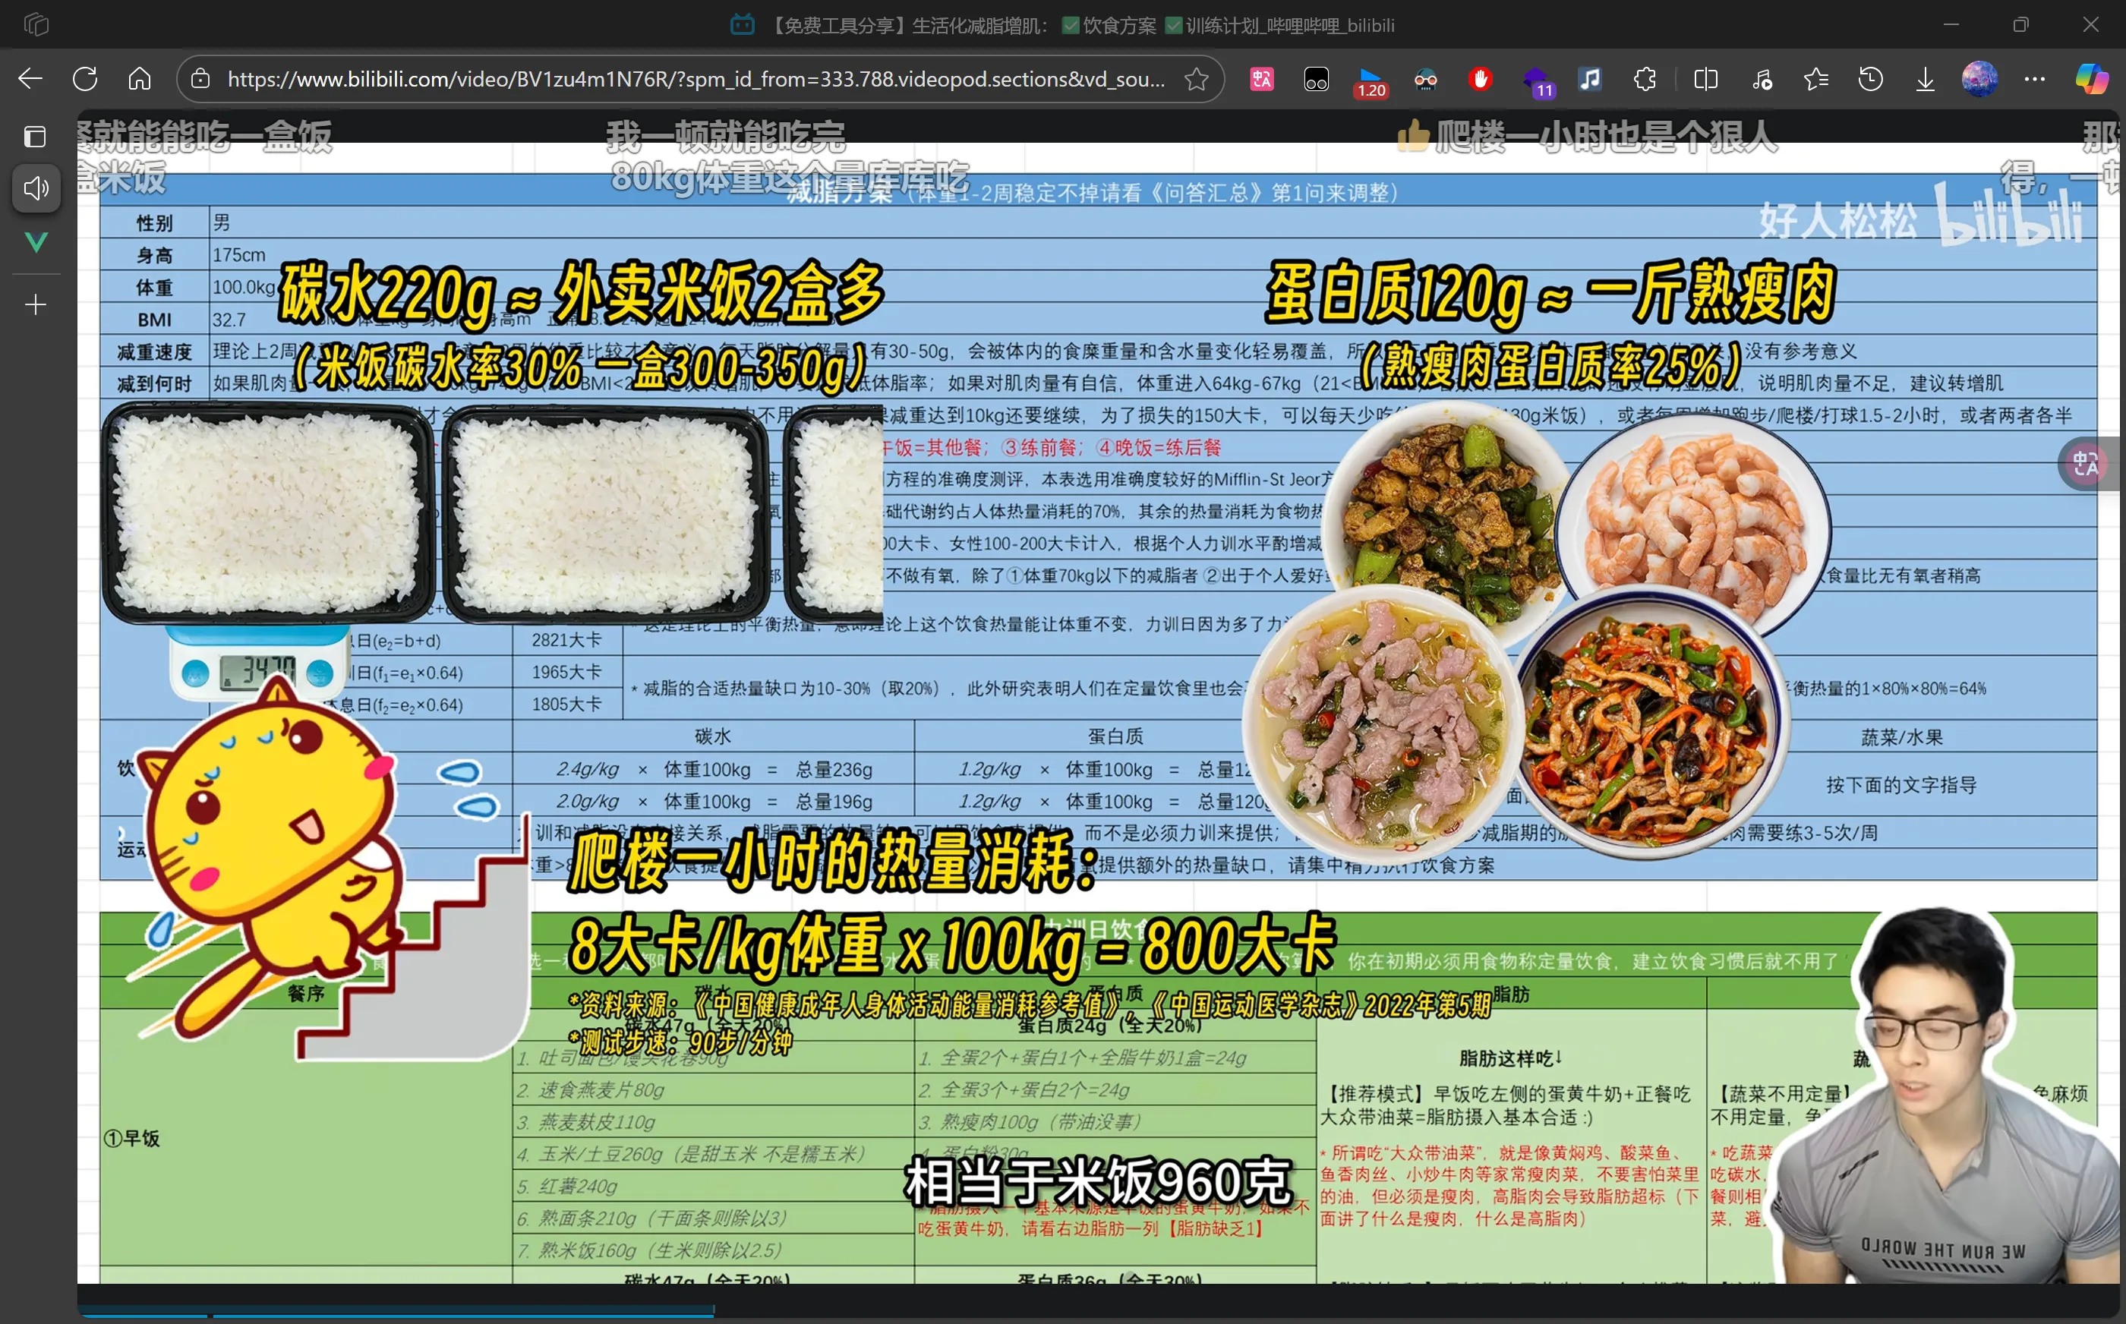Click the '1965大卡' cell in the video
The width and height of the screenshot is (2126, 1324).
click(566, 673)
